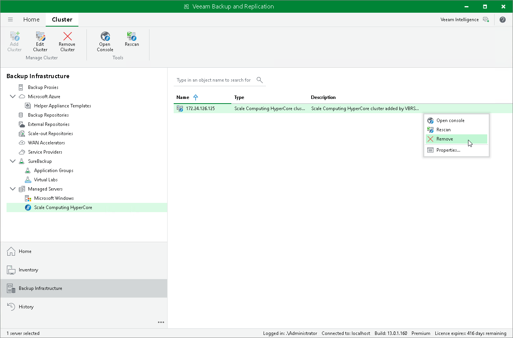Click the Inventory navigation icon
The image size is (513, 338).
(11, 270)
